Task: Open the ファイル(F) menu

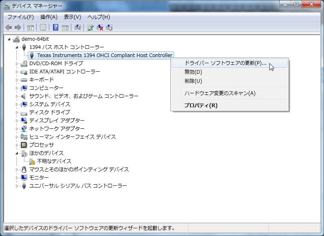Action: click(x=20, y=17)
